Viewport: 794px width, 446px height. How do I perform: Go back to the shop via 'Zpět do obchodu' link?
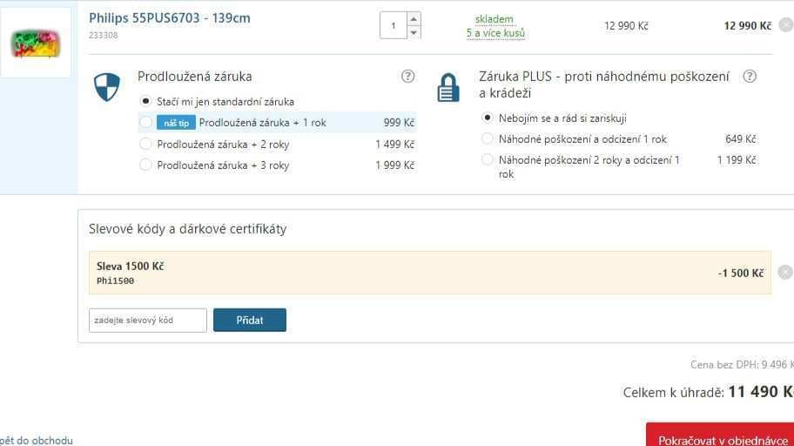click(37, 441)
